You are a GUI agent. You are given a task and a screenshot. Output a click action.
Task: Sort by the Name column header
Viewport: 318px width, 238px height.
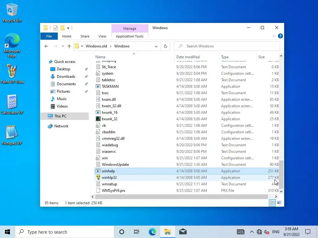(x=134, y=57)
